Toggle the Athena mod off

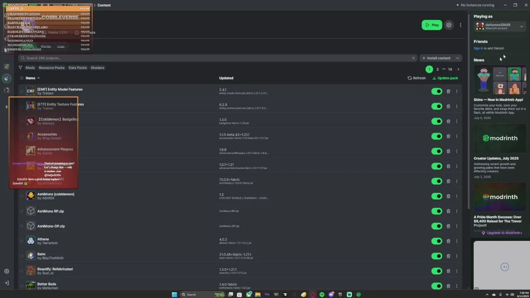437,241
